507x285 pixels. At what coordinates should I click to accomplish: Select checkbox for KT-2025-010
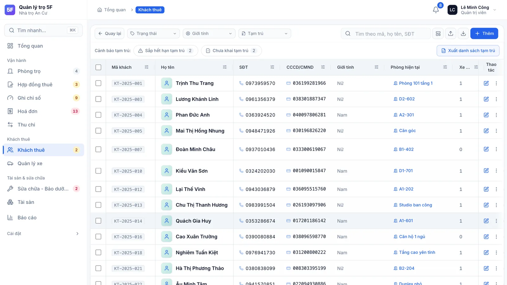point(98,171)
